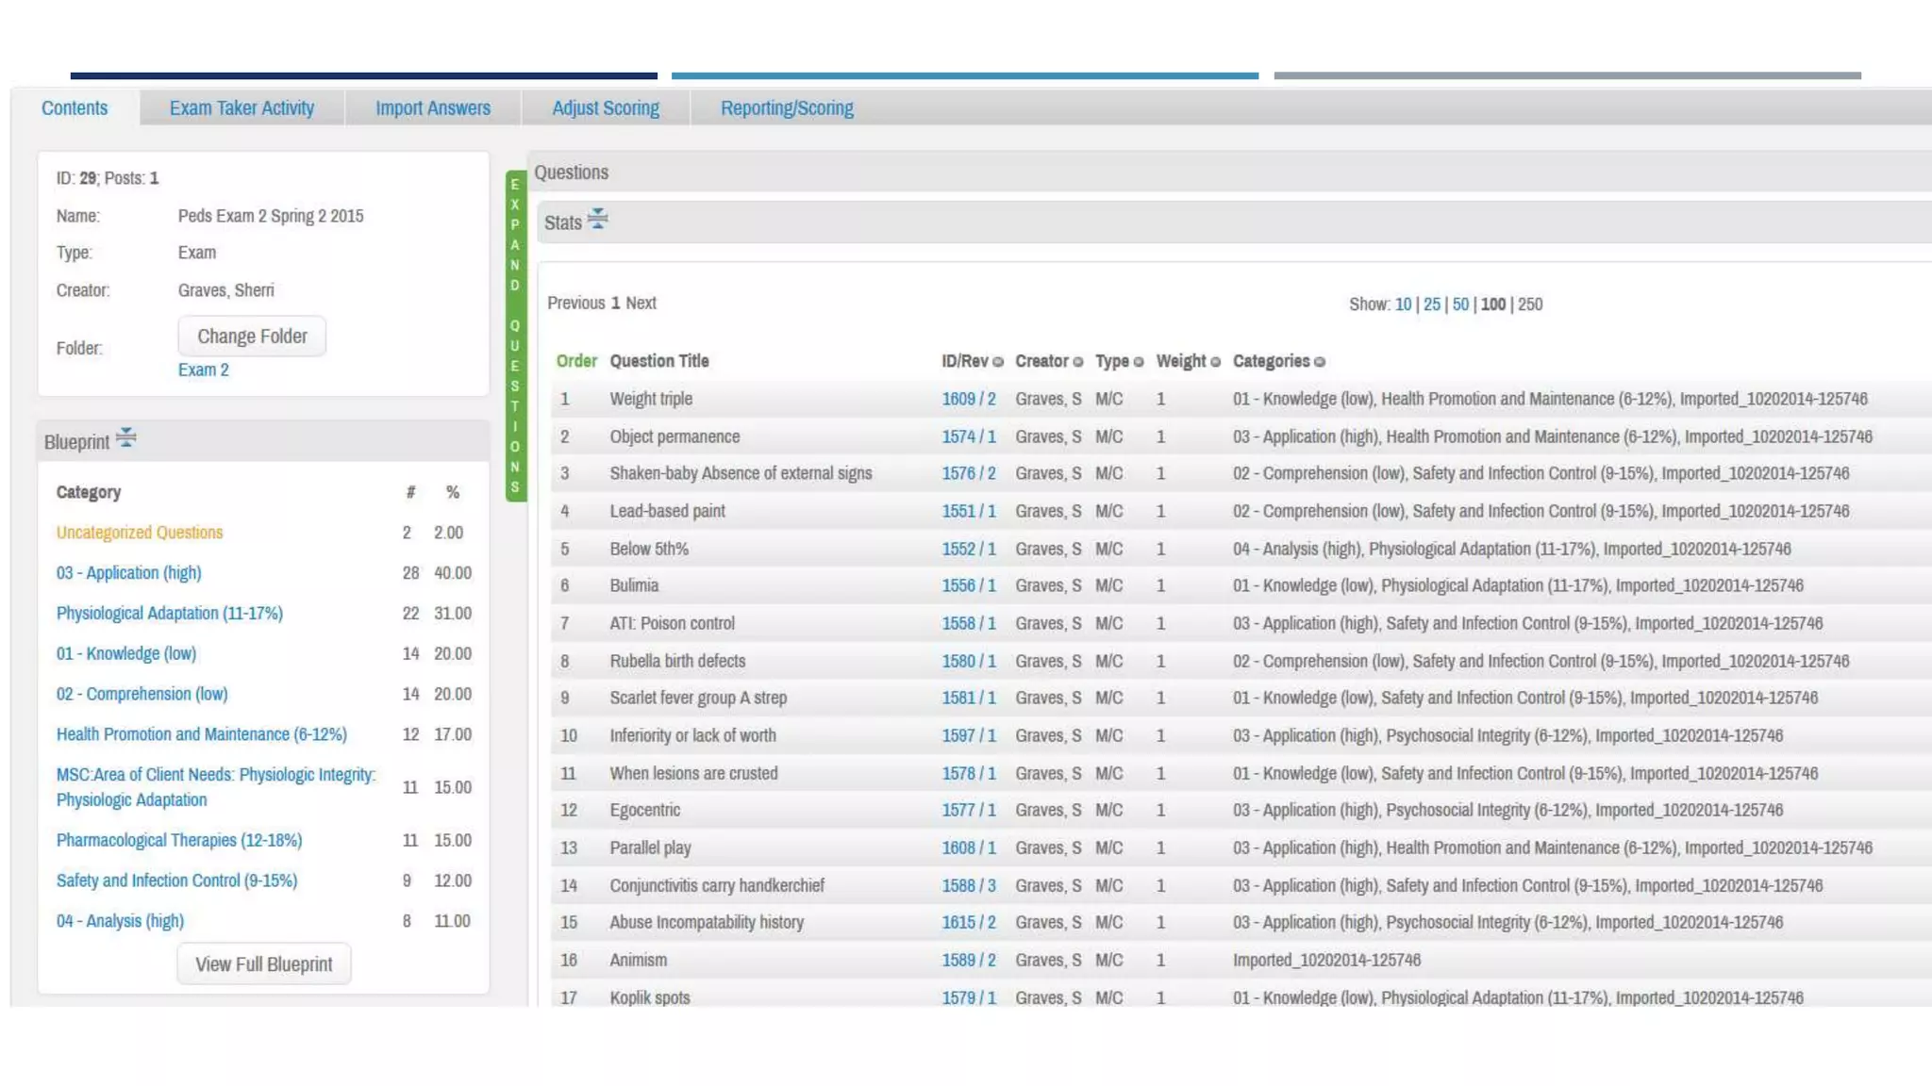This screenshot has width=1932, height=1086.
Task: Open question ID 1609 / 2
Action: tap(968, 399)
